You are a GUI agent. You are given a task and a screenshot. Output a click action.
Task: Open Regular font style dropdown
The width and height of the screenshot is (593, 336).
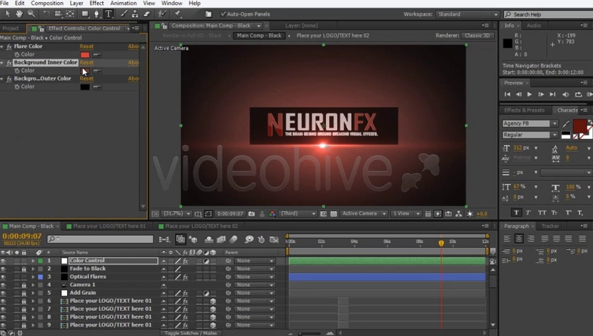pos(530,135)
